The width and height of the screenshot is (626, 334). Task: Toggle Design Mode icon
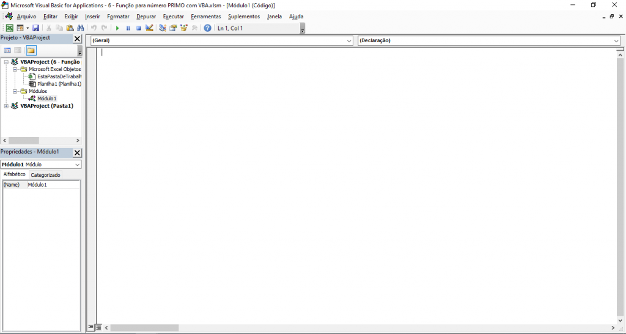(149, 28)
